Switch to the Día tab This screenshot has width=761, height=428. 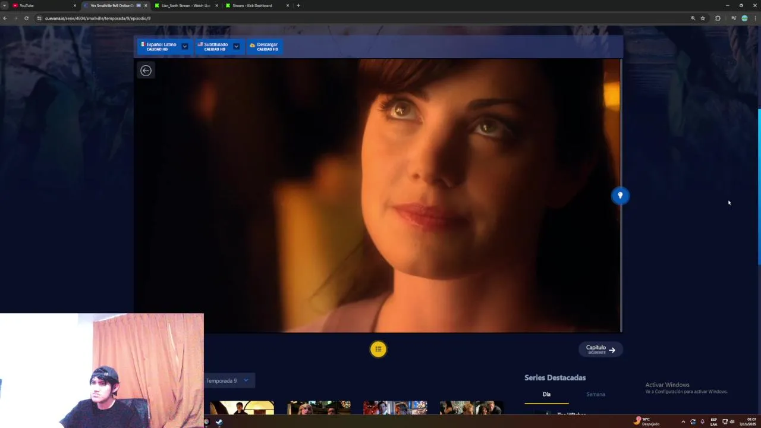(546, 394)
